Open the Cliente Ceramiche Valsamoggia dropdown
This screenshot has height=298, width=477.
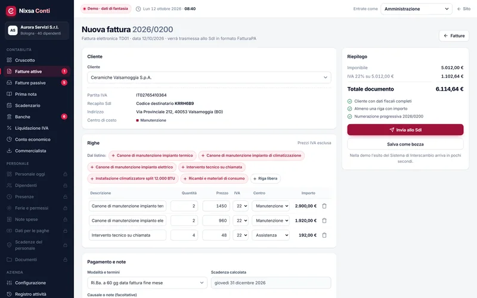[x=209, y=77]
